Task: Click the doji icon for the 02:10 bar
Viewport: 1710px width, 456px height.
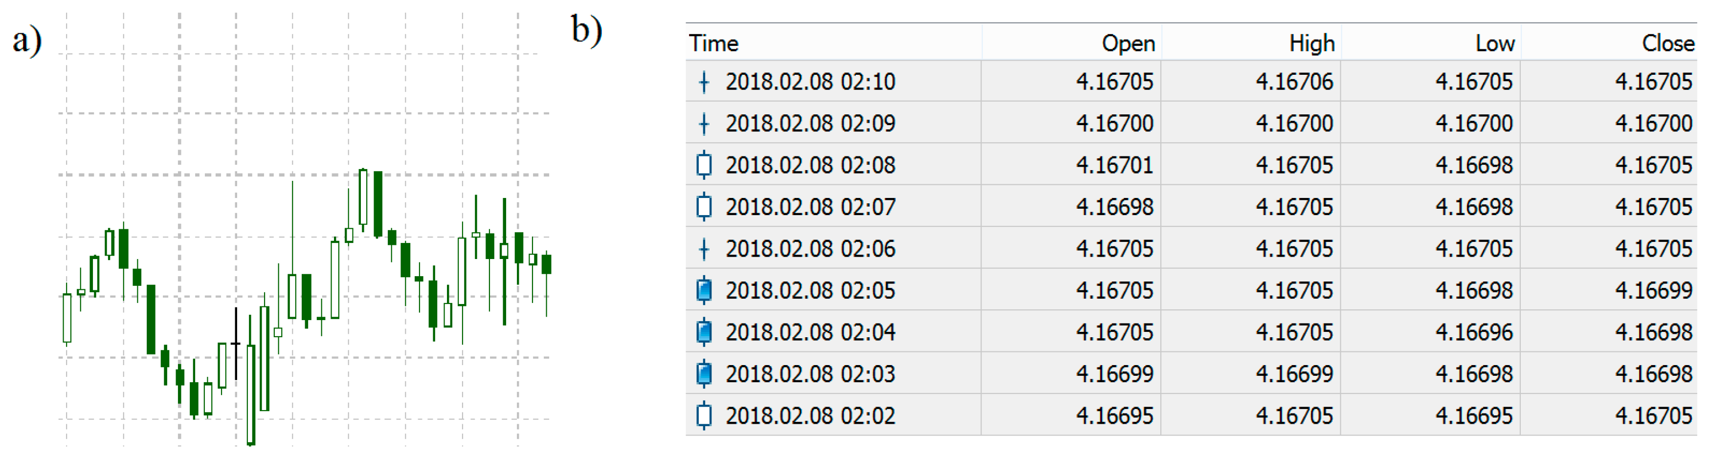Action: (704, 82)
